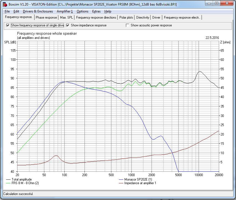The image size is (236, 200).
Task: Switch to Phase response tab
Action: pyautogui.click(x=46, y=17)
